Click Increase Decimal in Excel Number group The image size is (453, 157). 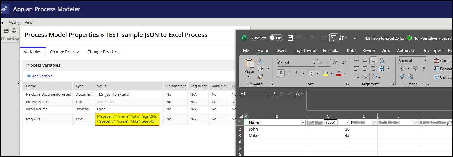click(x=402, y=77)
